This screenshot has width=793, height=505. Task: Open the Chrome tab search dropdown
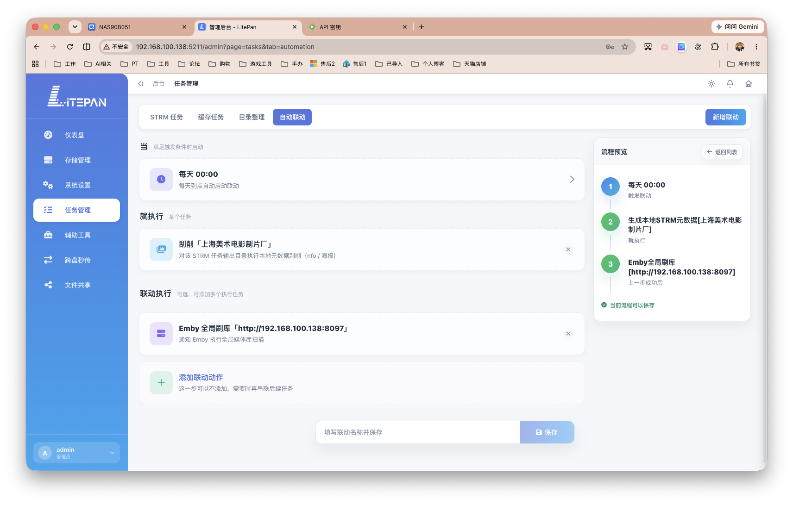75,27
